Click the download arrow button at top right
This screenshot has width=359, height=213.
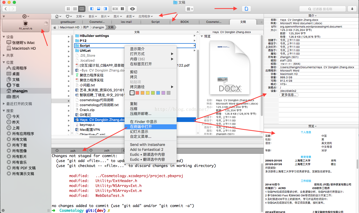click(352, 9)
